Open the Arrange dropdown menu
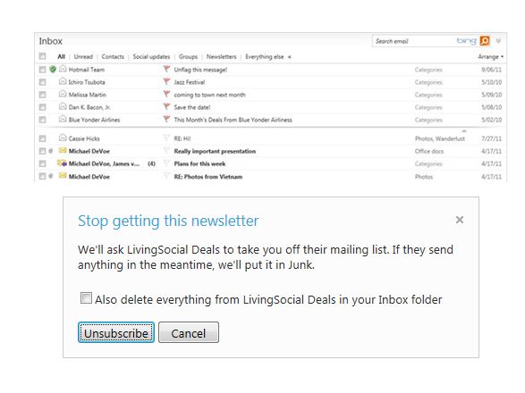Viewport: 525px width, 393px height. click(490, 56)
